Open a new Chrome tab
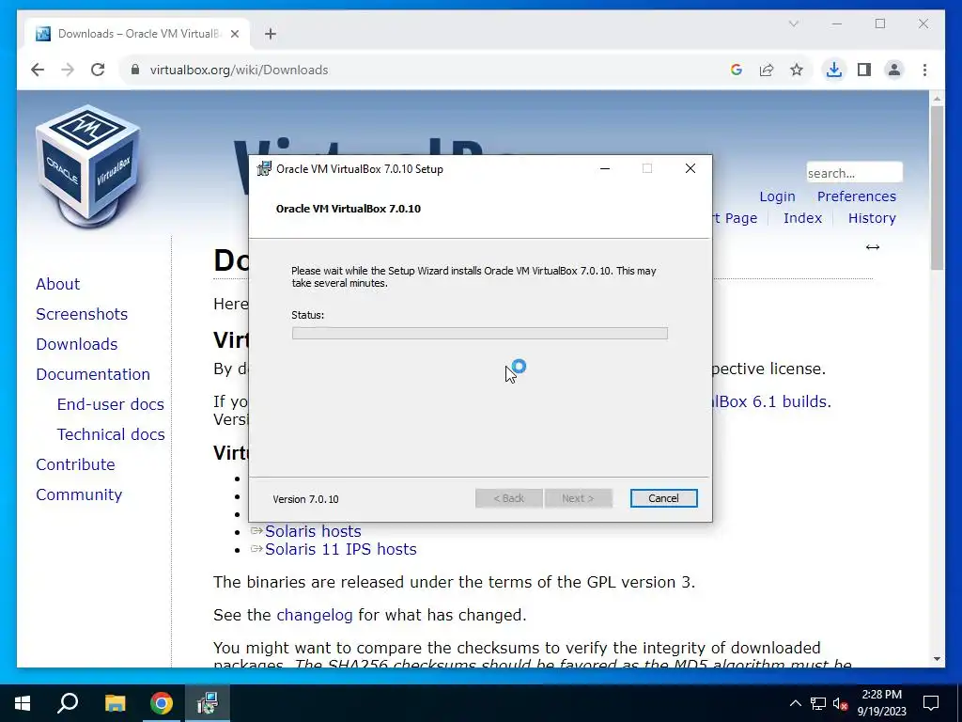Image resolution: width=962 pixels, height=722 pixels. click(x=271, y=34)
